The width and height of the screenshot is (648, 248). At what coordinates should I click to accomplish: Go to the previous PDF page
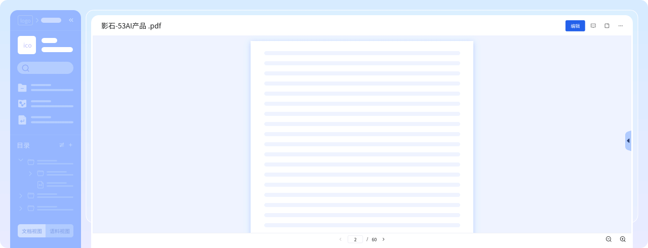point(340,239)
